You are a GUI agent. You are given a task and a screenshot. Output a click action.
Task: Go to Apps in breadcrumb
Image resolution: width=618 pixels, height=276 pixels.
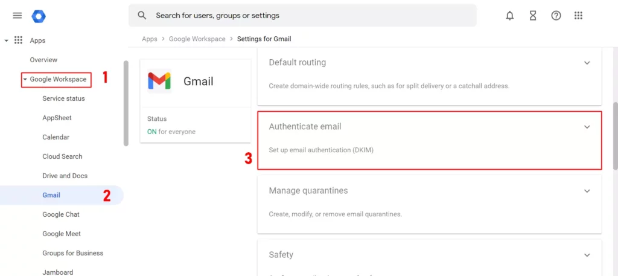tap(150, 39)
